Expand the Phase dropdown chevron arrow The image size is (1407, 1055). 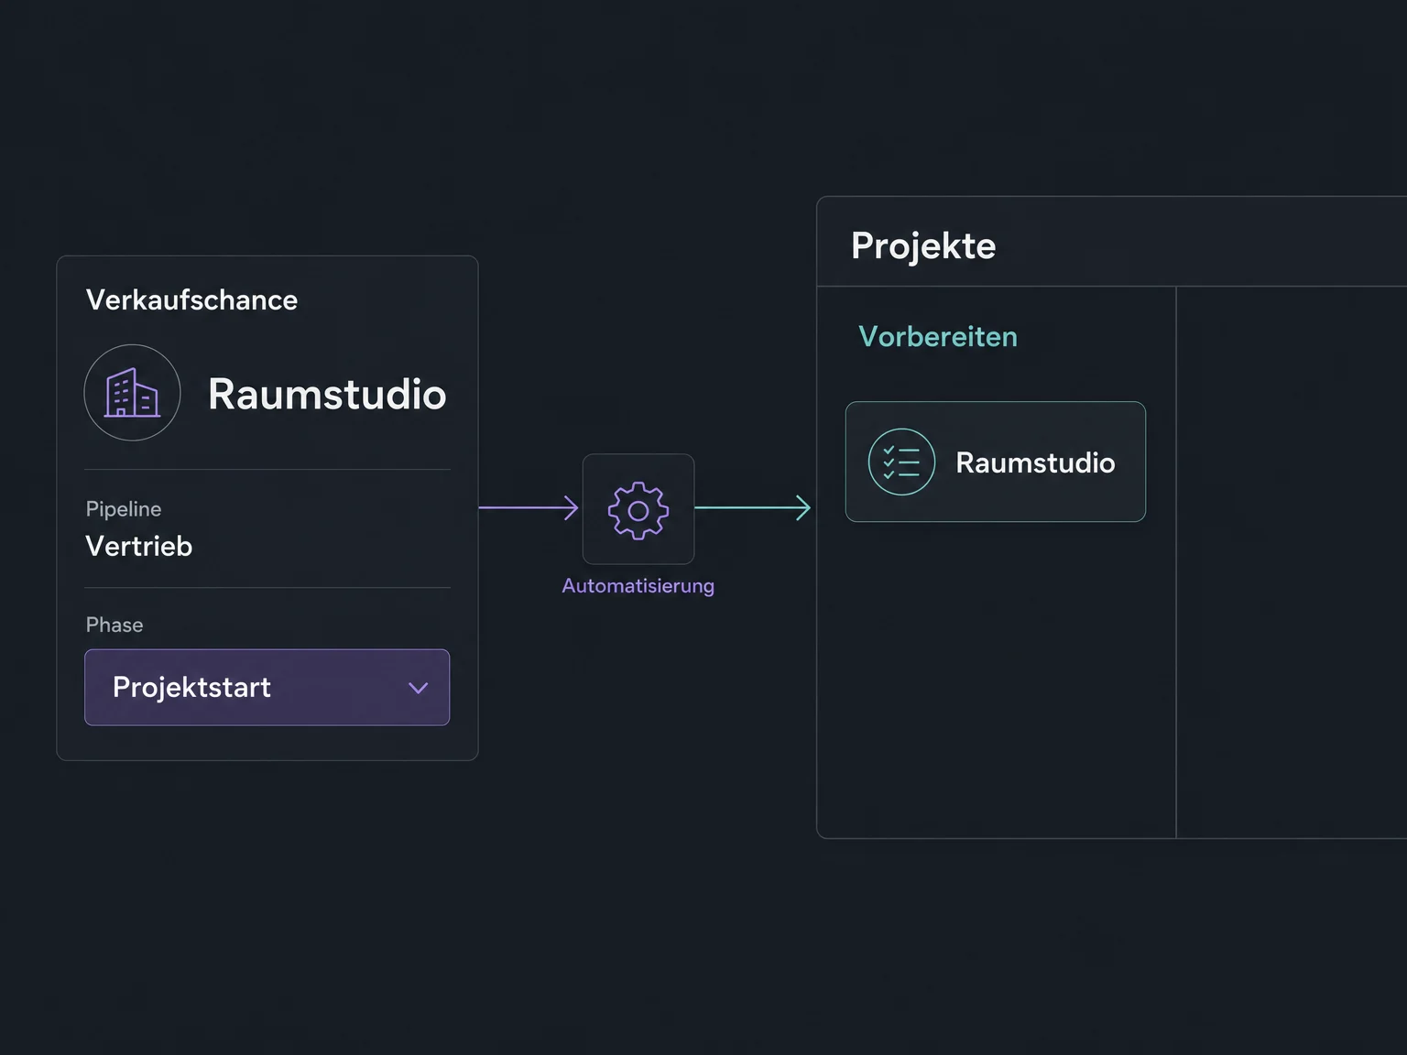click(x=419, y=688)
